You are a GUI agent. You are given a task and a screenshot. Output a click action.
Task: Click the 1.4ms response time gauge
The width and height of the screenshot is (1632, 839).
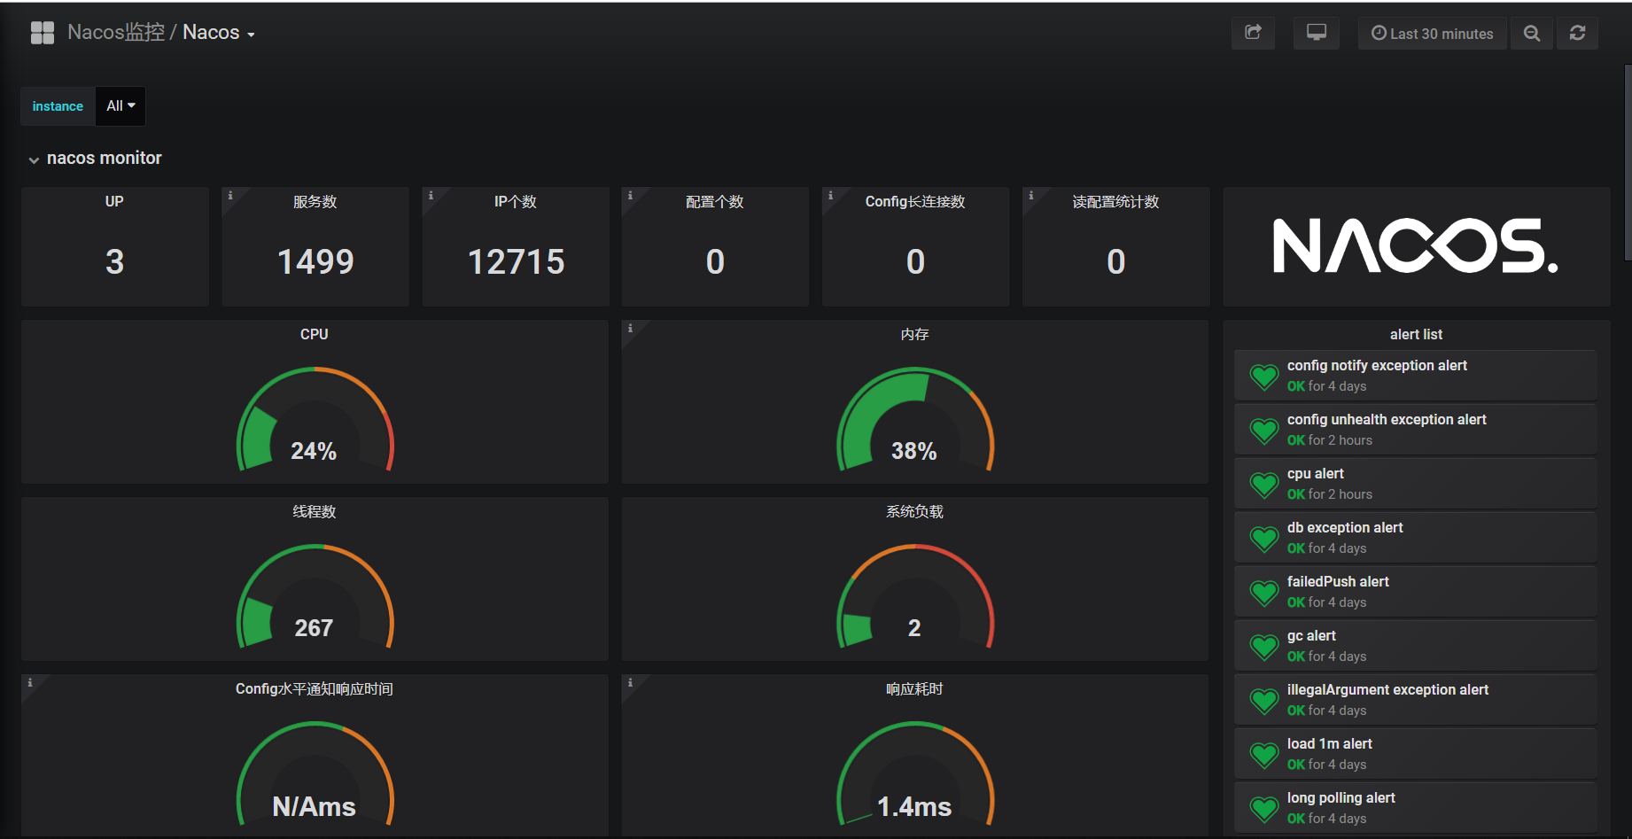(915, 773)
